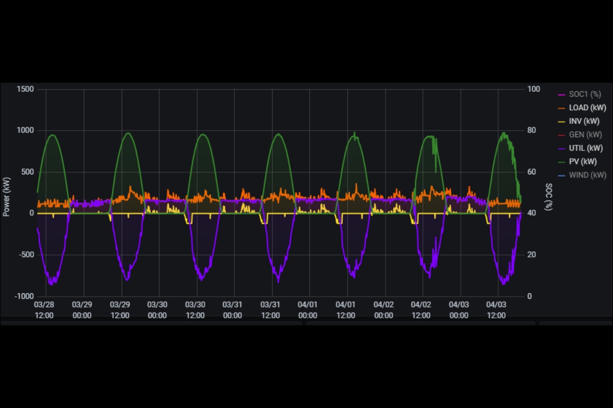The height and width of the screenshot is (408, 613).
Task: Click the SOC (%) right axis title
Action: [x=549, y=197]
